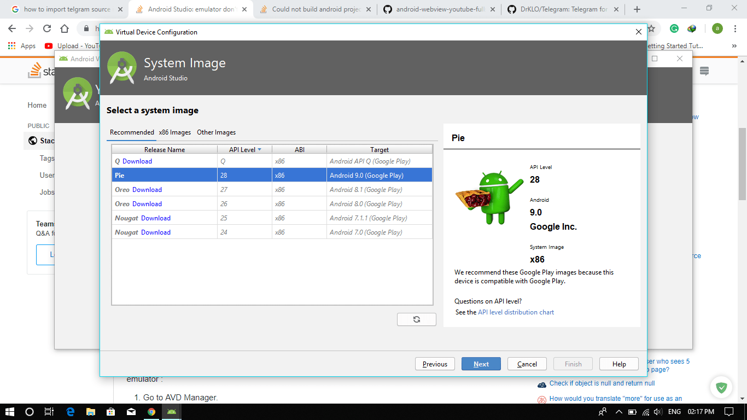This screenshot has width=747, height=420.
Task: Click the Next button
Action: pyautogui.click(x=481, y=364)
